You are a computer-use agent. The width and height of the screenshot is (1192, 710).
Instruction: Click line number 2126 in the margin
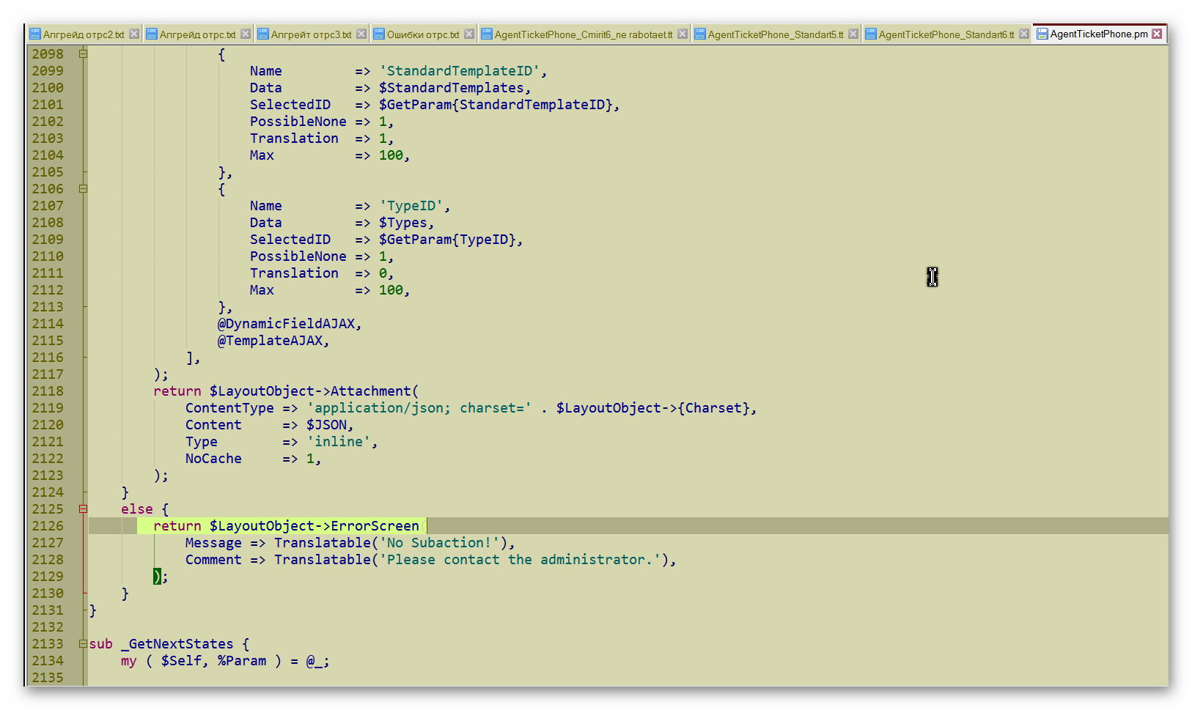(x=48, y=525)
